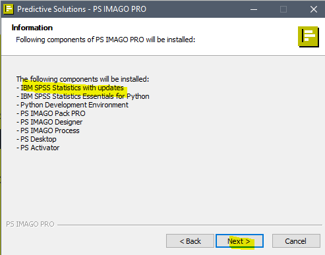Cancel the installation
Screen dimensions: 325x255
click(296, 241)
